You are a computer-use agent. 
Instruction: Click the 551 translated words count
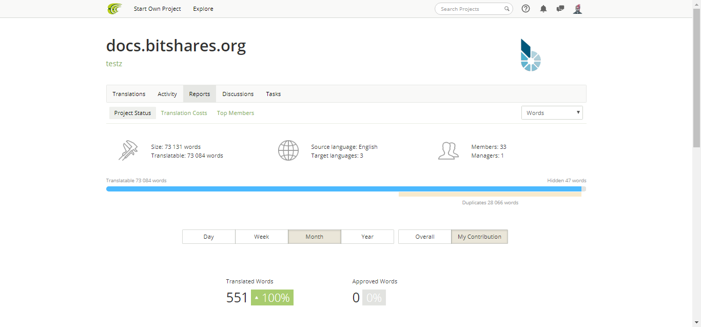[237, 298]
